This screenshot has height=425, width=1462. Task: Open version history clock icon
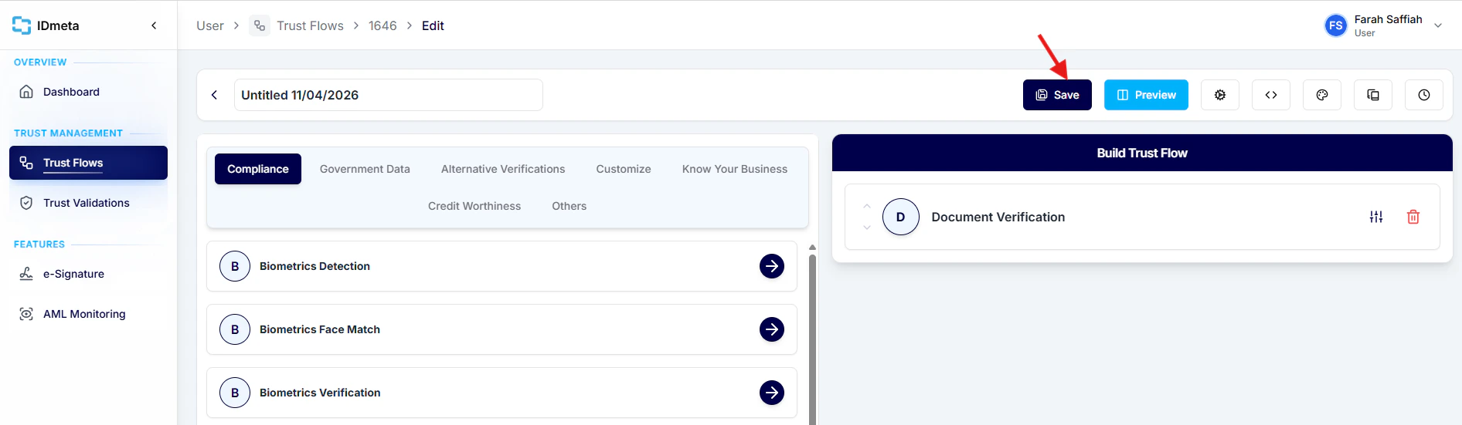1424,95
